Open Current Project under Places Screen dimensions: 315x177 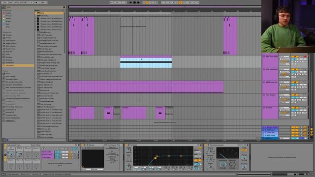tap(11, 79)
